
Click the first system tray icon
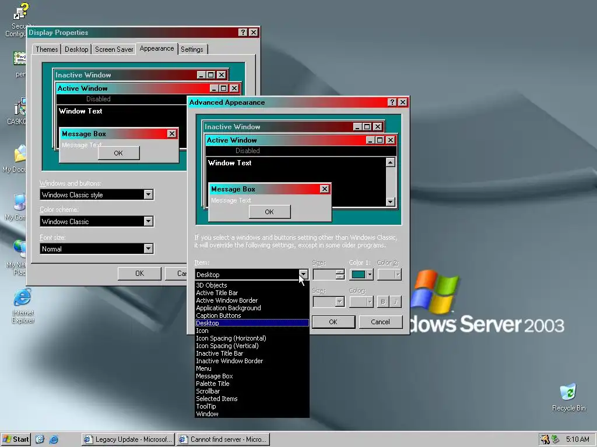[545, 439]
